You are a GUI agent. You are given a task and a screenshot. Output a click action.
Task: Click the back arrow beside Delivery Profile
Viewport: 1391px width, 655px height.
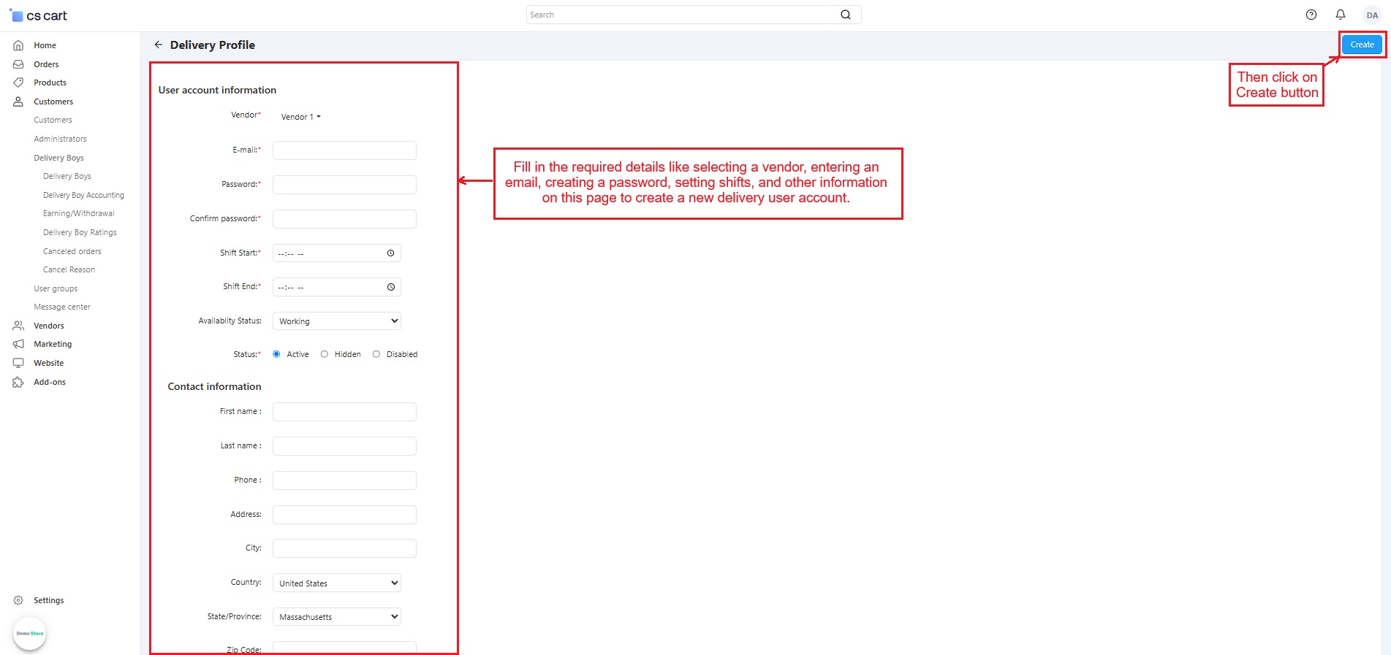[158, 45]
